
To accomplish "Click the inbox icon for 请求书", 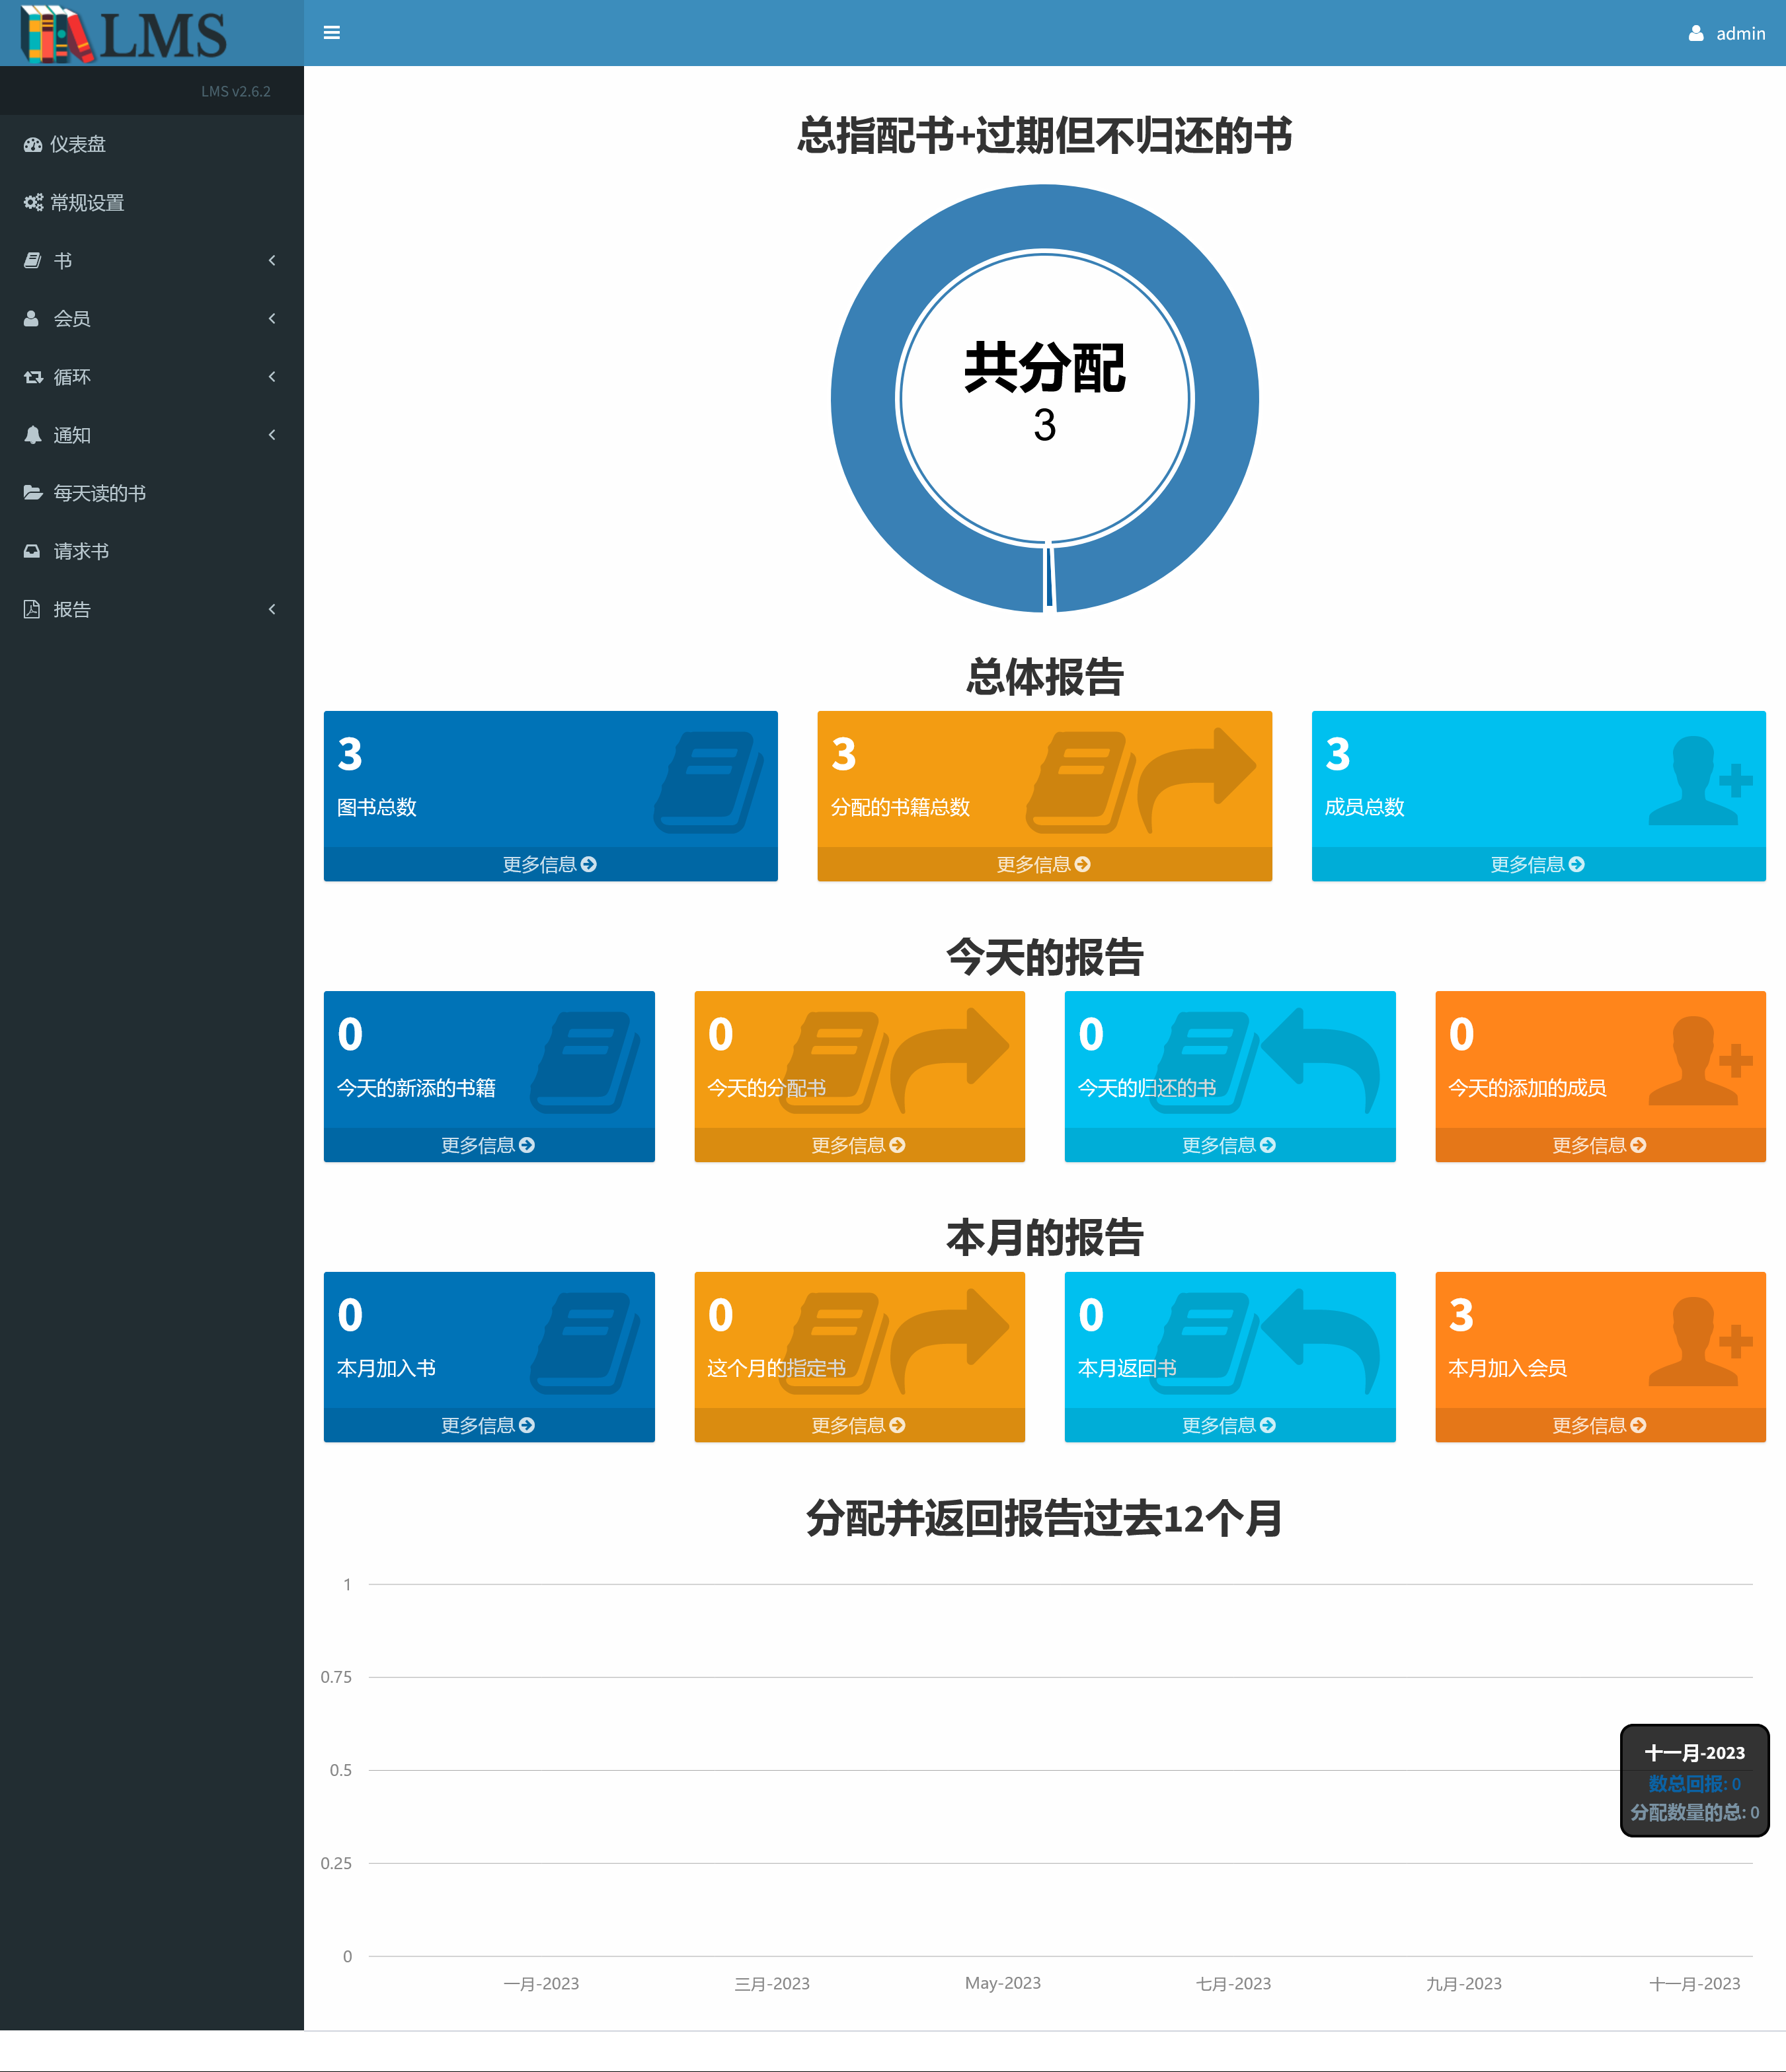I will tap(32, 551).
